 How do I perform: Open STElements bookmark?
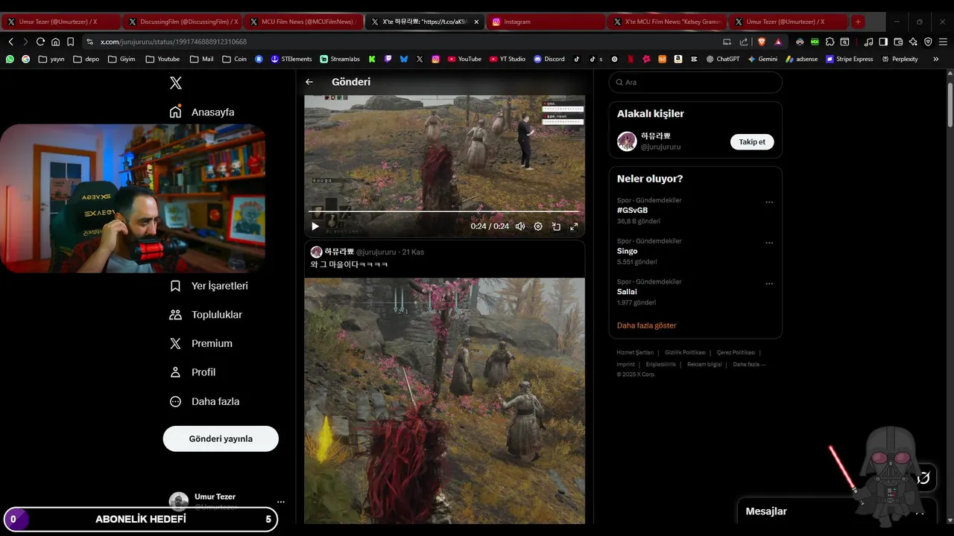291,59
